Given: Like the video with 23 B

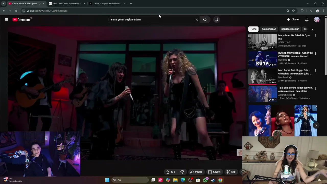Looking at the screenshot, I should [x=171, y=172].
